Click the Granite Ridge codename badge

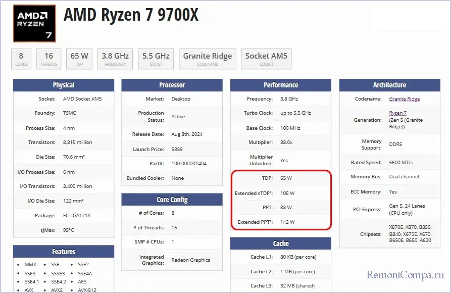coord(208,59)
